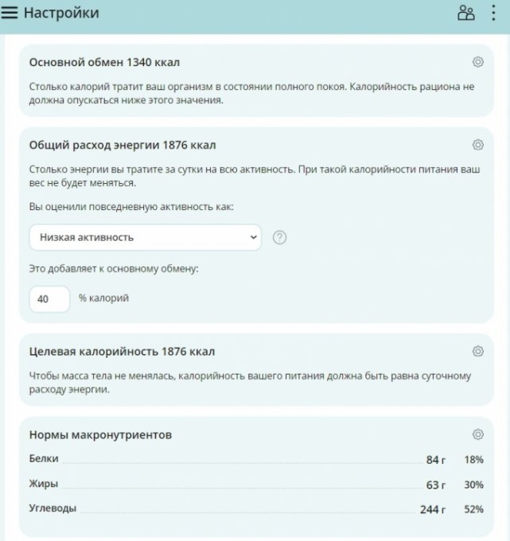510x541 pixels.
Task: Show help for the activity level
Action: (279, 237)
